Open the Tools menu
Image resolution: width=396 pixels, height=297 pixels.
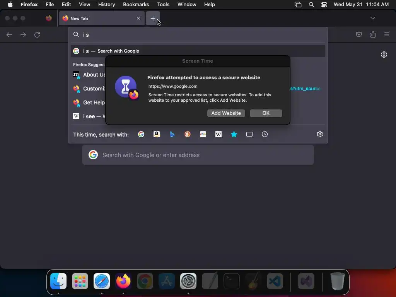163,5
